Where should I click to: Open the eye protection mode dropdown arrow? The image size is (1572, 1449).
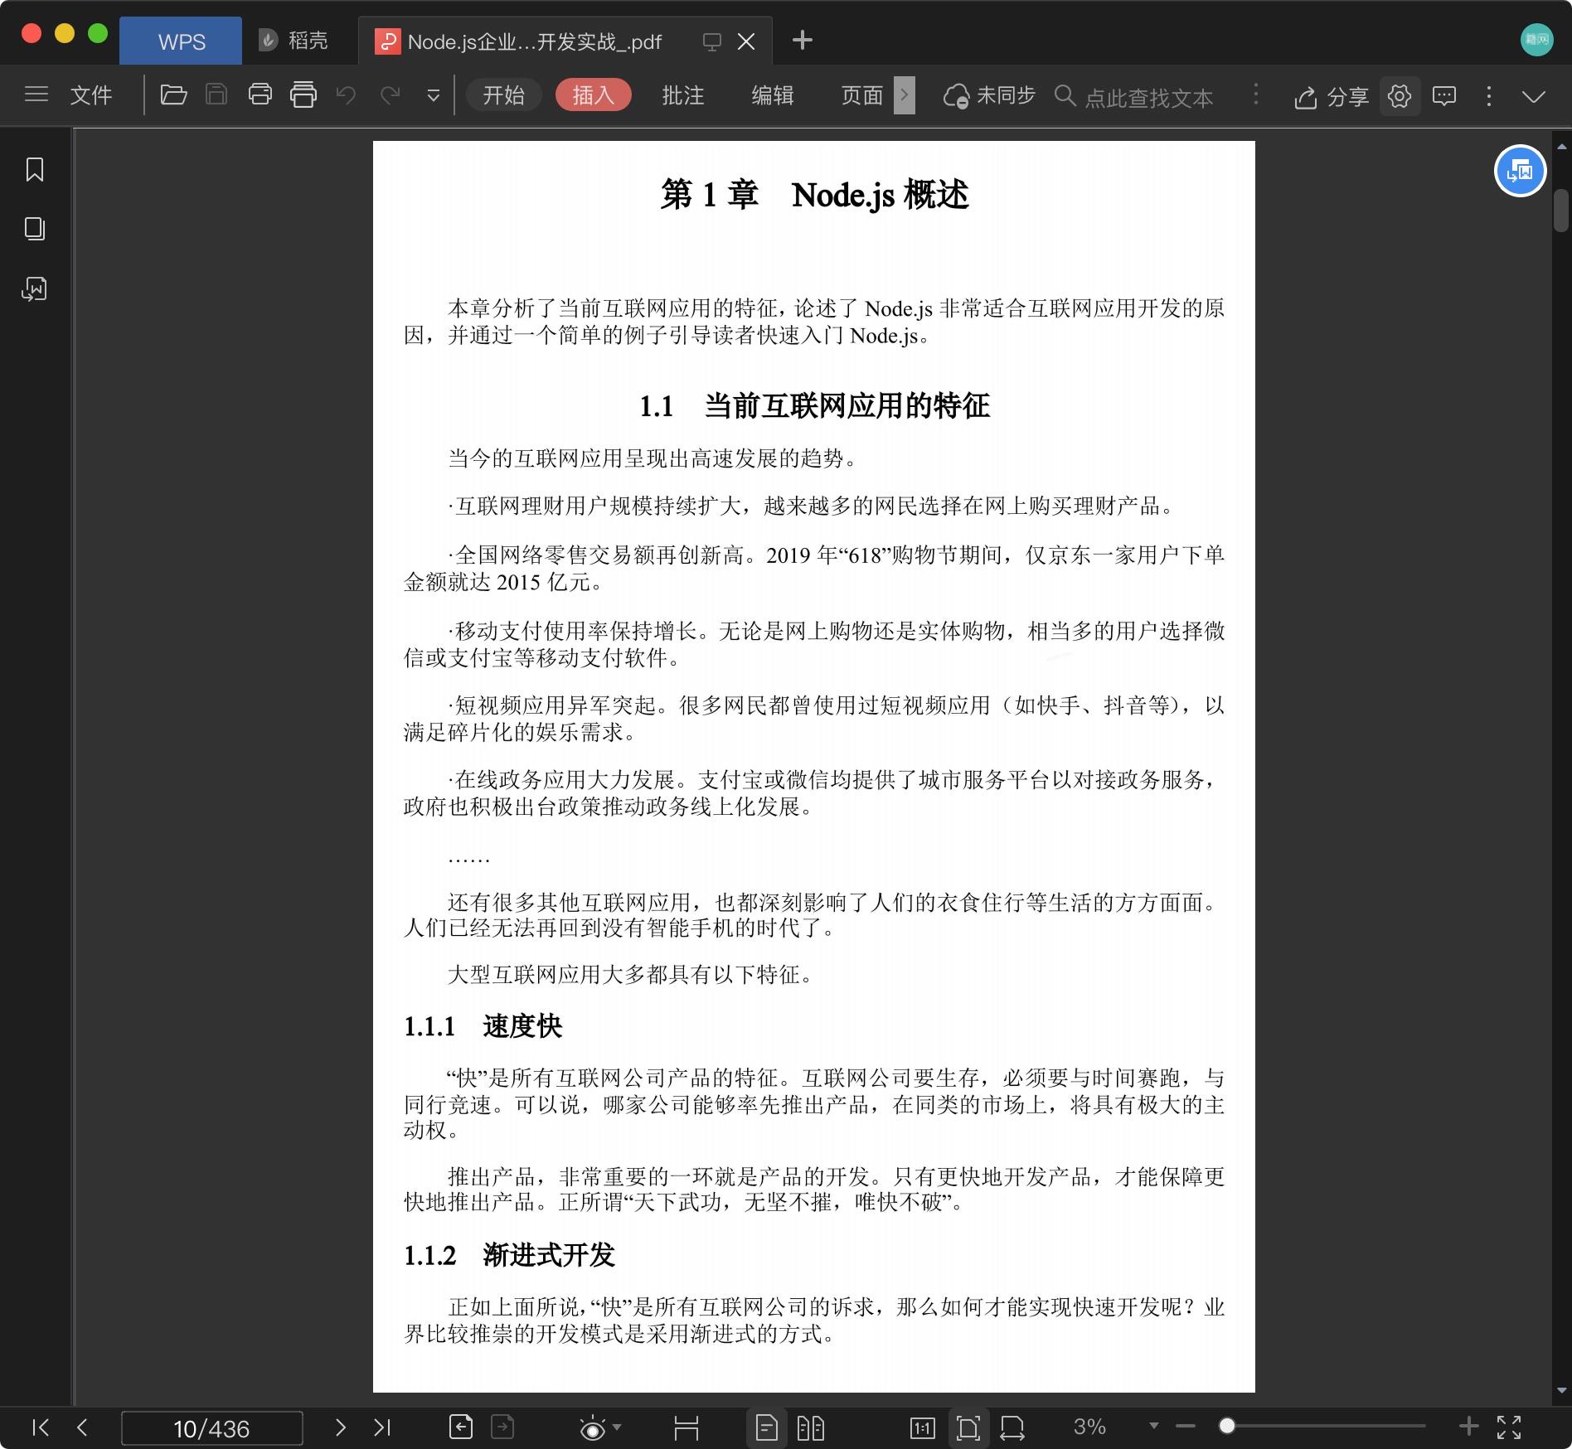[617, 1427]
